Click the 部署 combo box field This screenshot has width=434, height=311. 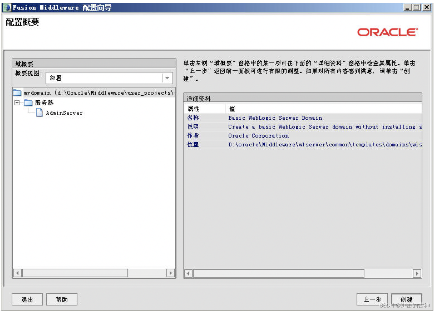pos(109,78)
